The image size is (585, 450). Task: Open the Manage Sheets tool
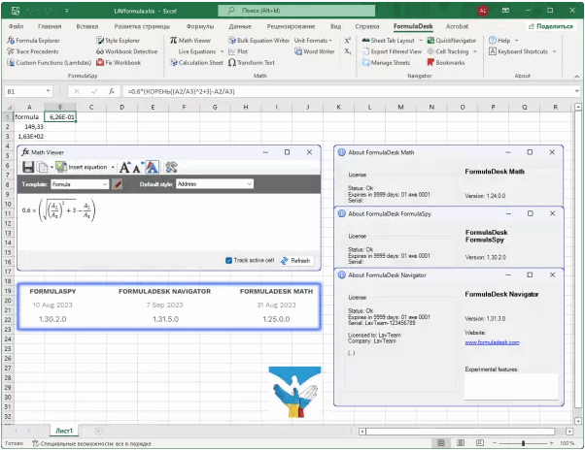[x=386, y=62]
